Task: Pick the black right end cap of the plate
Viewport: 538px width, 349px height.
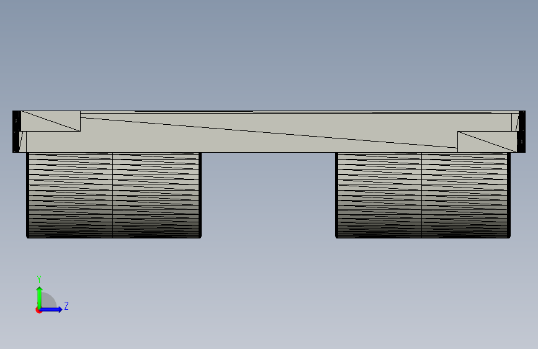Action: point(521,132)
